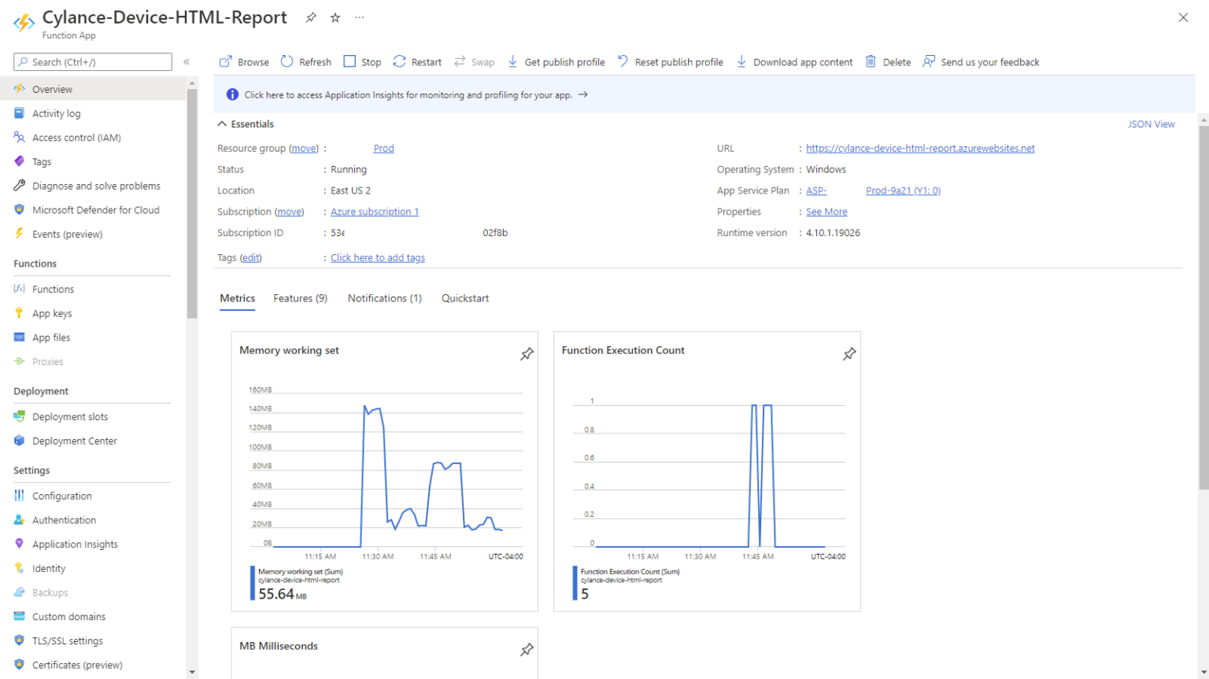The width and height of the screenshot is (1209, 679).
Task: Click Get publish profile
Action: (556, 62)
